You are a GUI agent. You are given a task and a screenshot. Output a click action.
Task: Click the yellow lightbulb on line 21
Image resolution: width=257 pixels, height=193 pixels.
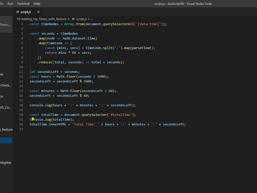[33, 119]
